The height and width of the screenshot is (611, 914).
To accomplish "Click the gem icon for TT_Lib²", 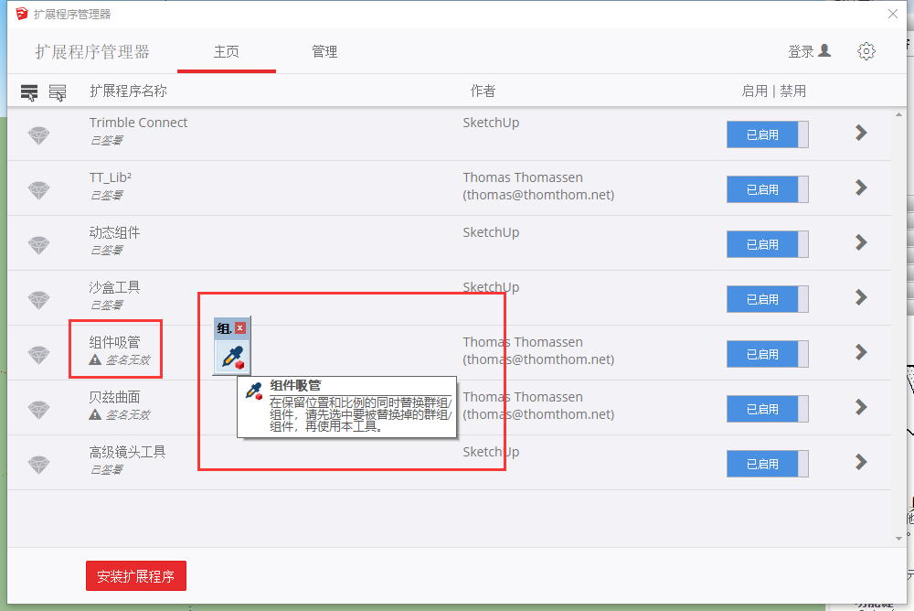I will (x=39, y=190).
